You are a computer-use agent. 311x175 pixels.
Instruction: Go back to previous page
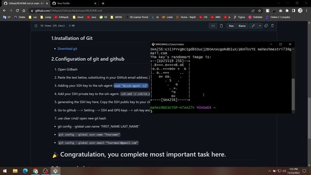click(x=4, y=11)
